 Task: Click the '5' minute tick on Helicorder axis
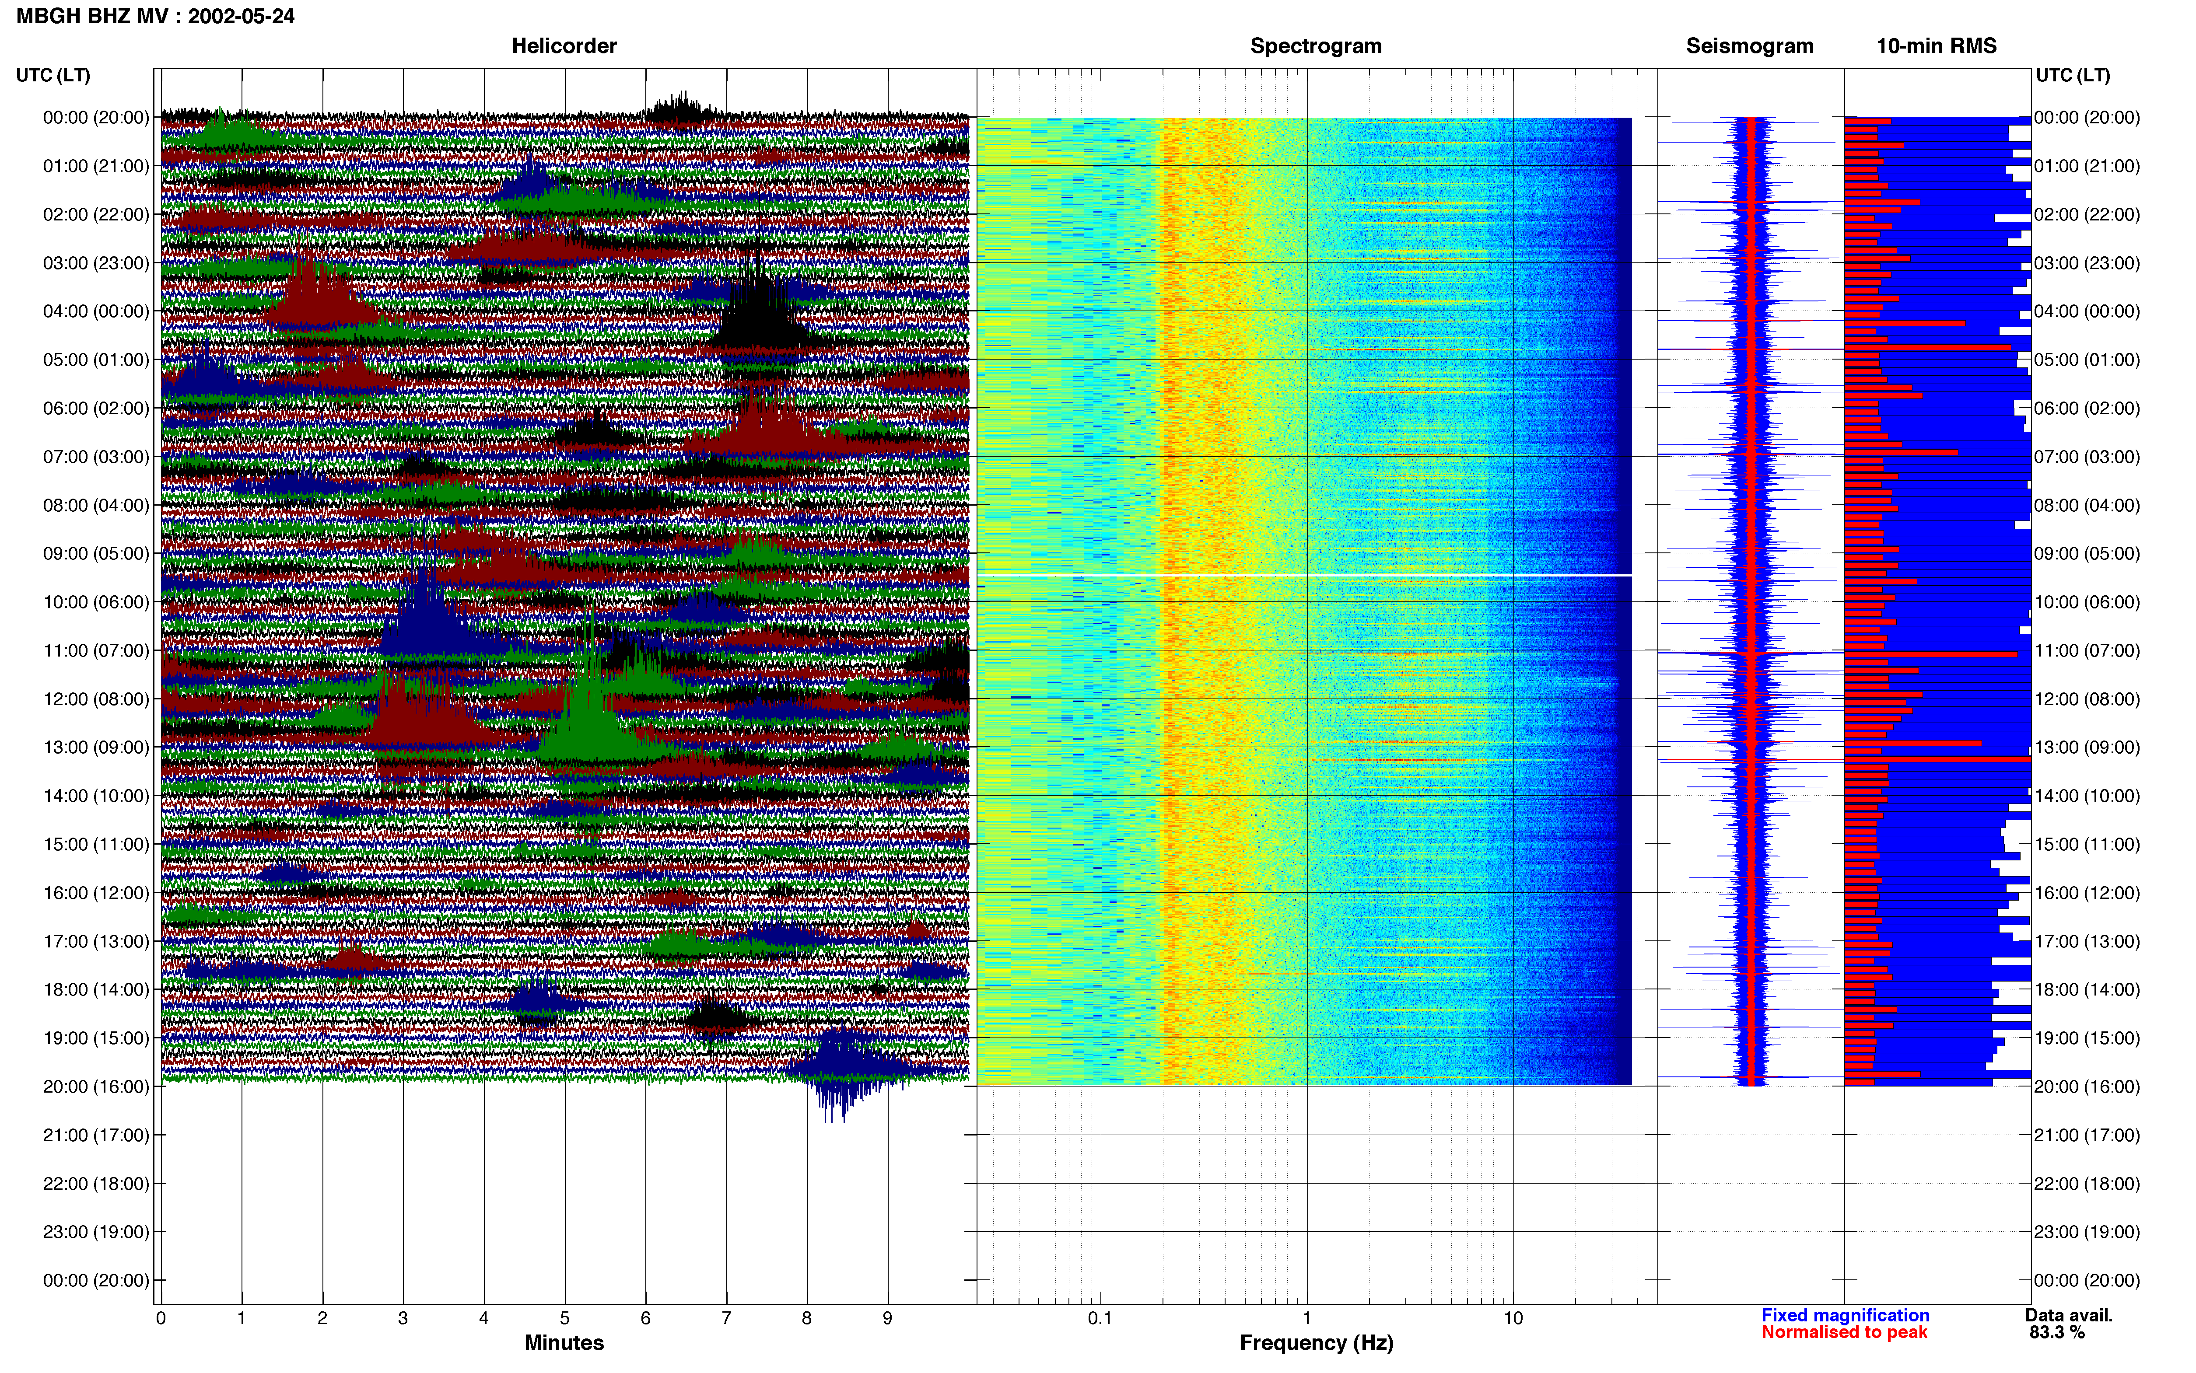(565, 1318)
